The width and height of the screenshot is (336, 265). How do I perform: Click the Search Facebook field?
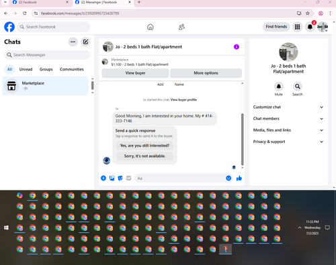[54, 27]
